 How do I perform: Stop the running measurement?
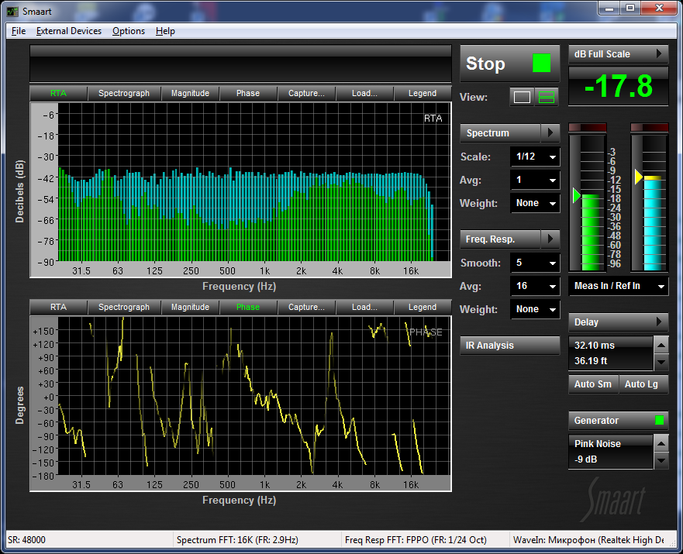coord(509,64)
